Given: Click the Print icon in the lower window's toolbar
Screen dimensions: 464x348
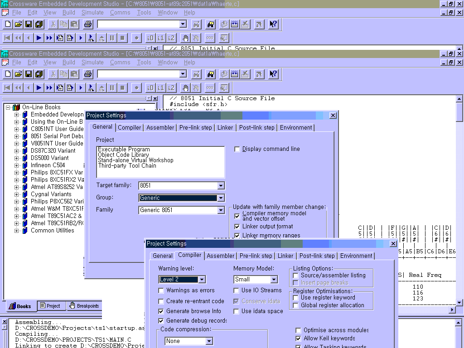Looking at the screenshot, I should coord(88,74).
